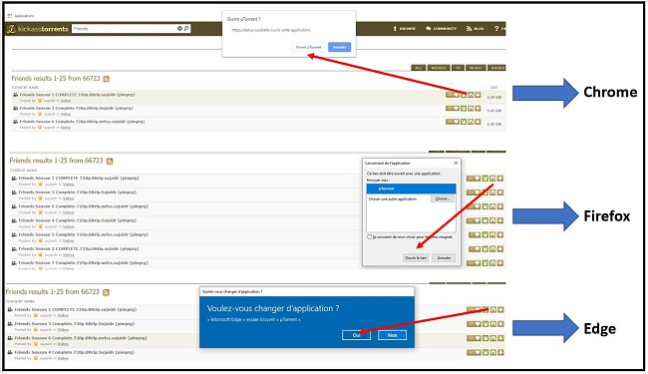Open 'Friends Season 6 Complete' title in Chrome panel
This screenshot has width=648, height=374.
click(x=82, y=122)
